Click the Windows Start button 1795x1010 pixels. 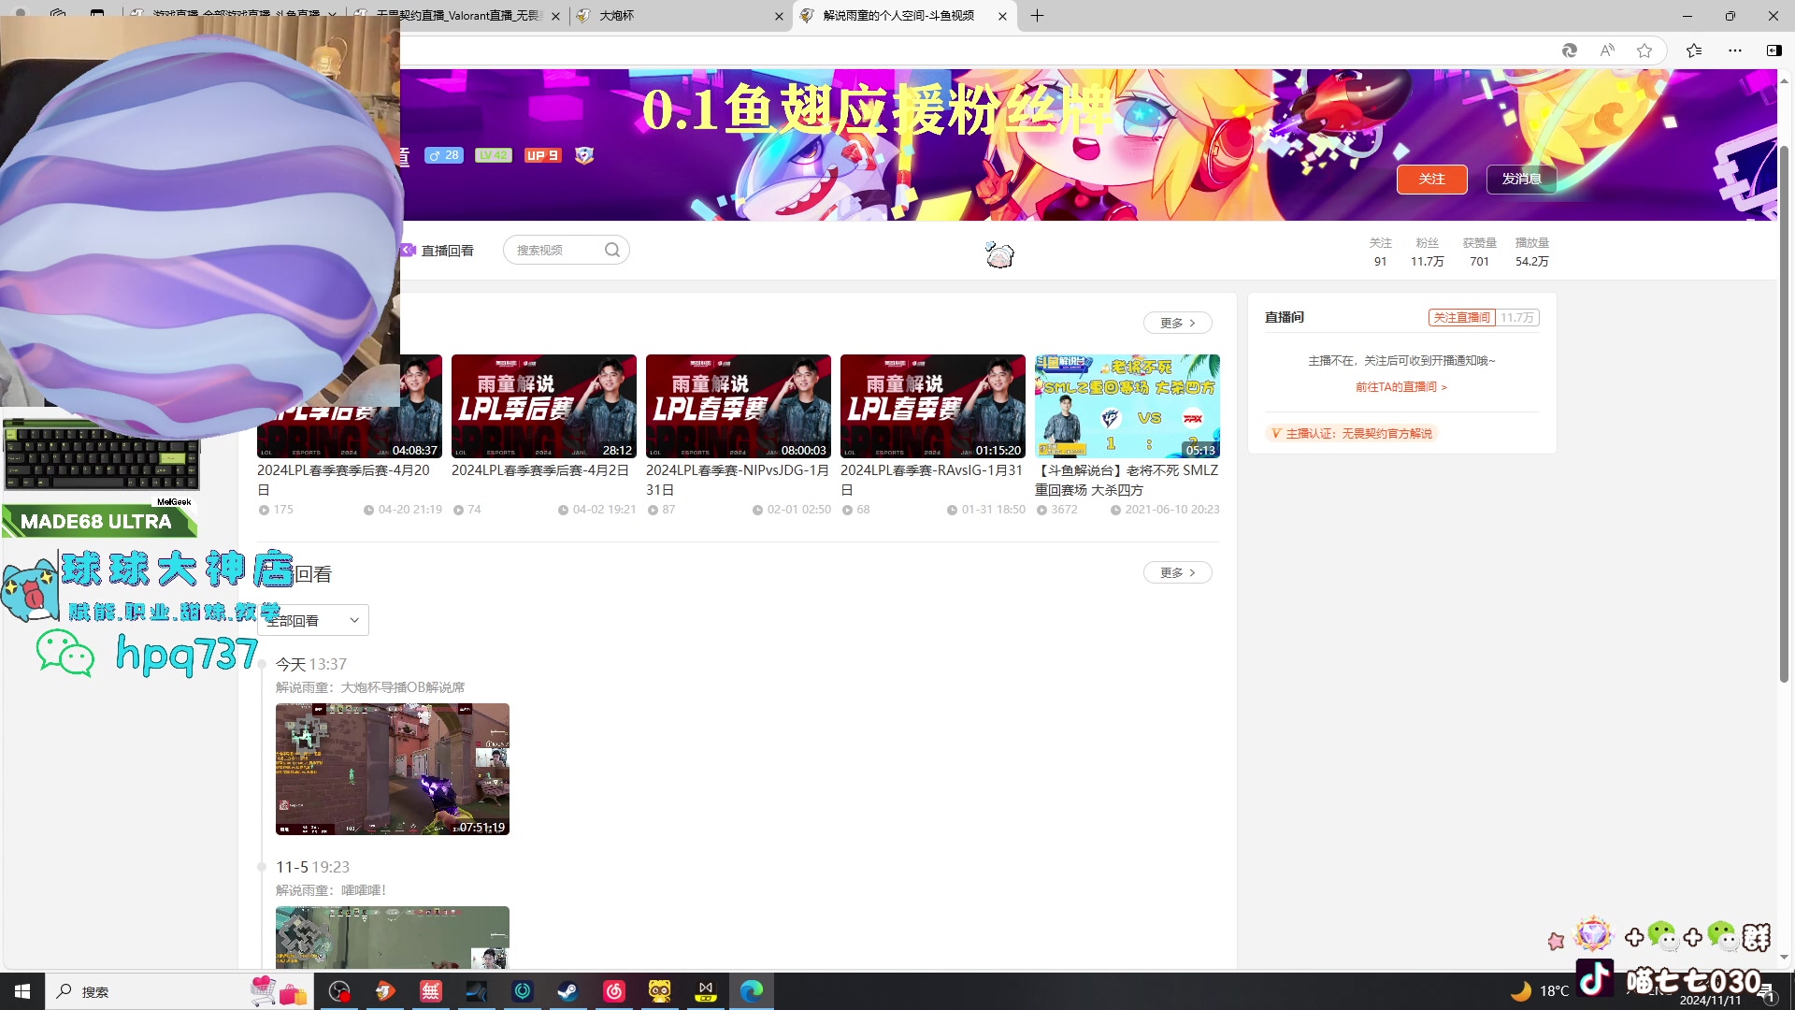[22, 991]
